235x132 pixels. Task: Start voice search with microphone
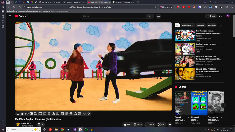(x=158, y=16)
